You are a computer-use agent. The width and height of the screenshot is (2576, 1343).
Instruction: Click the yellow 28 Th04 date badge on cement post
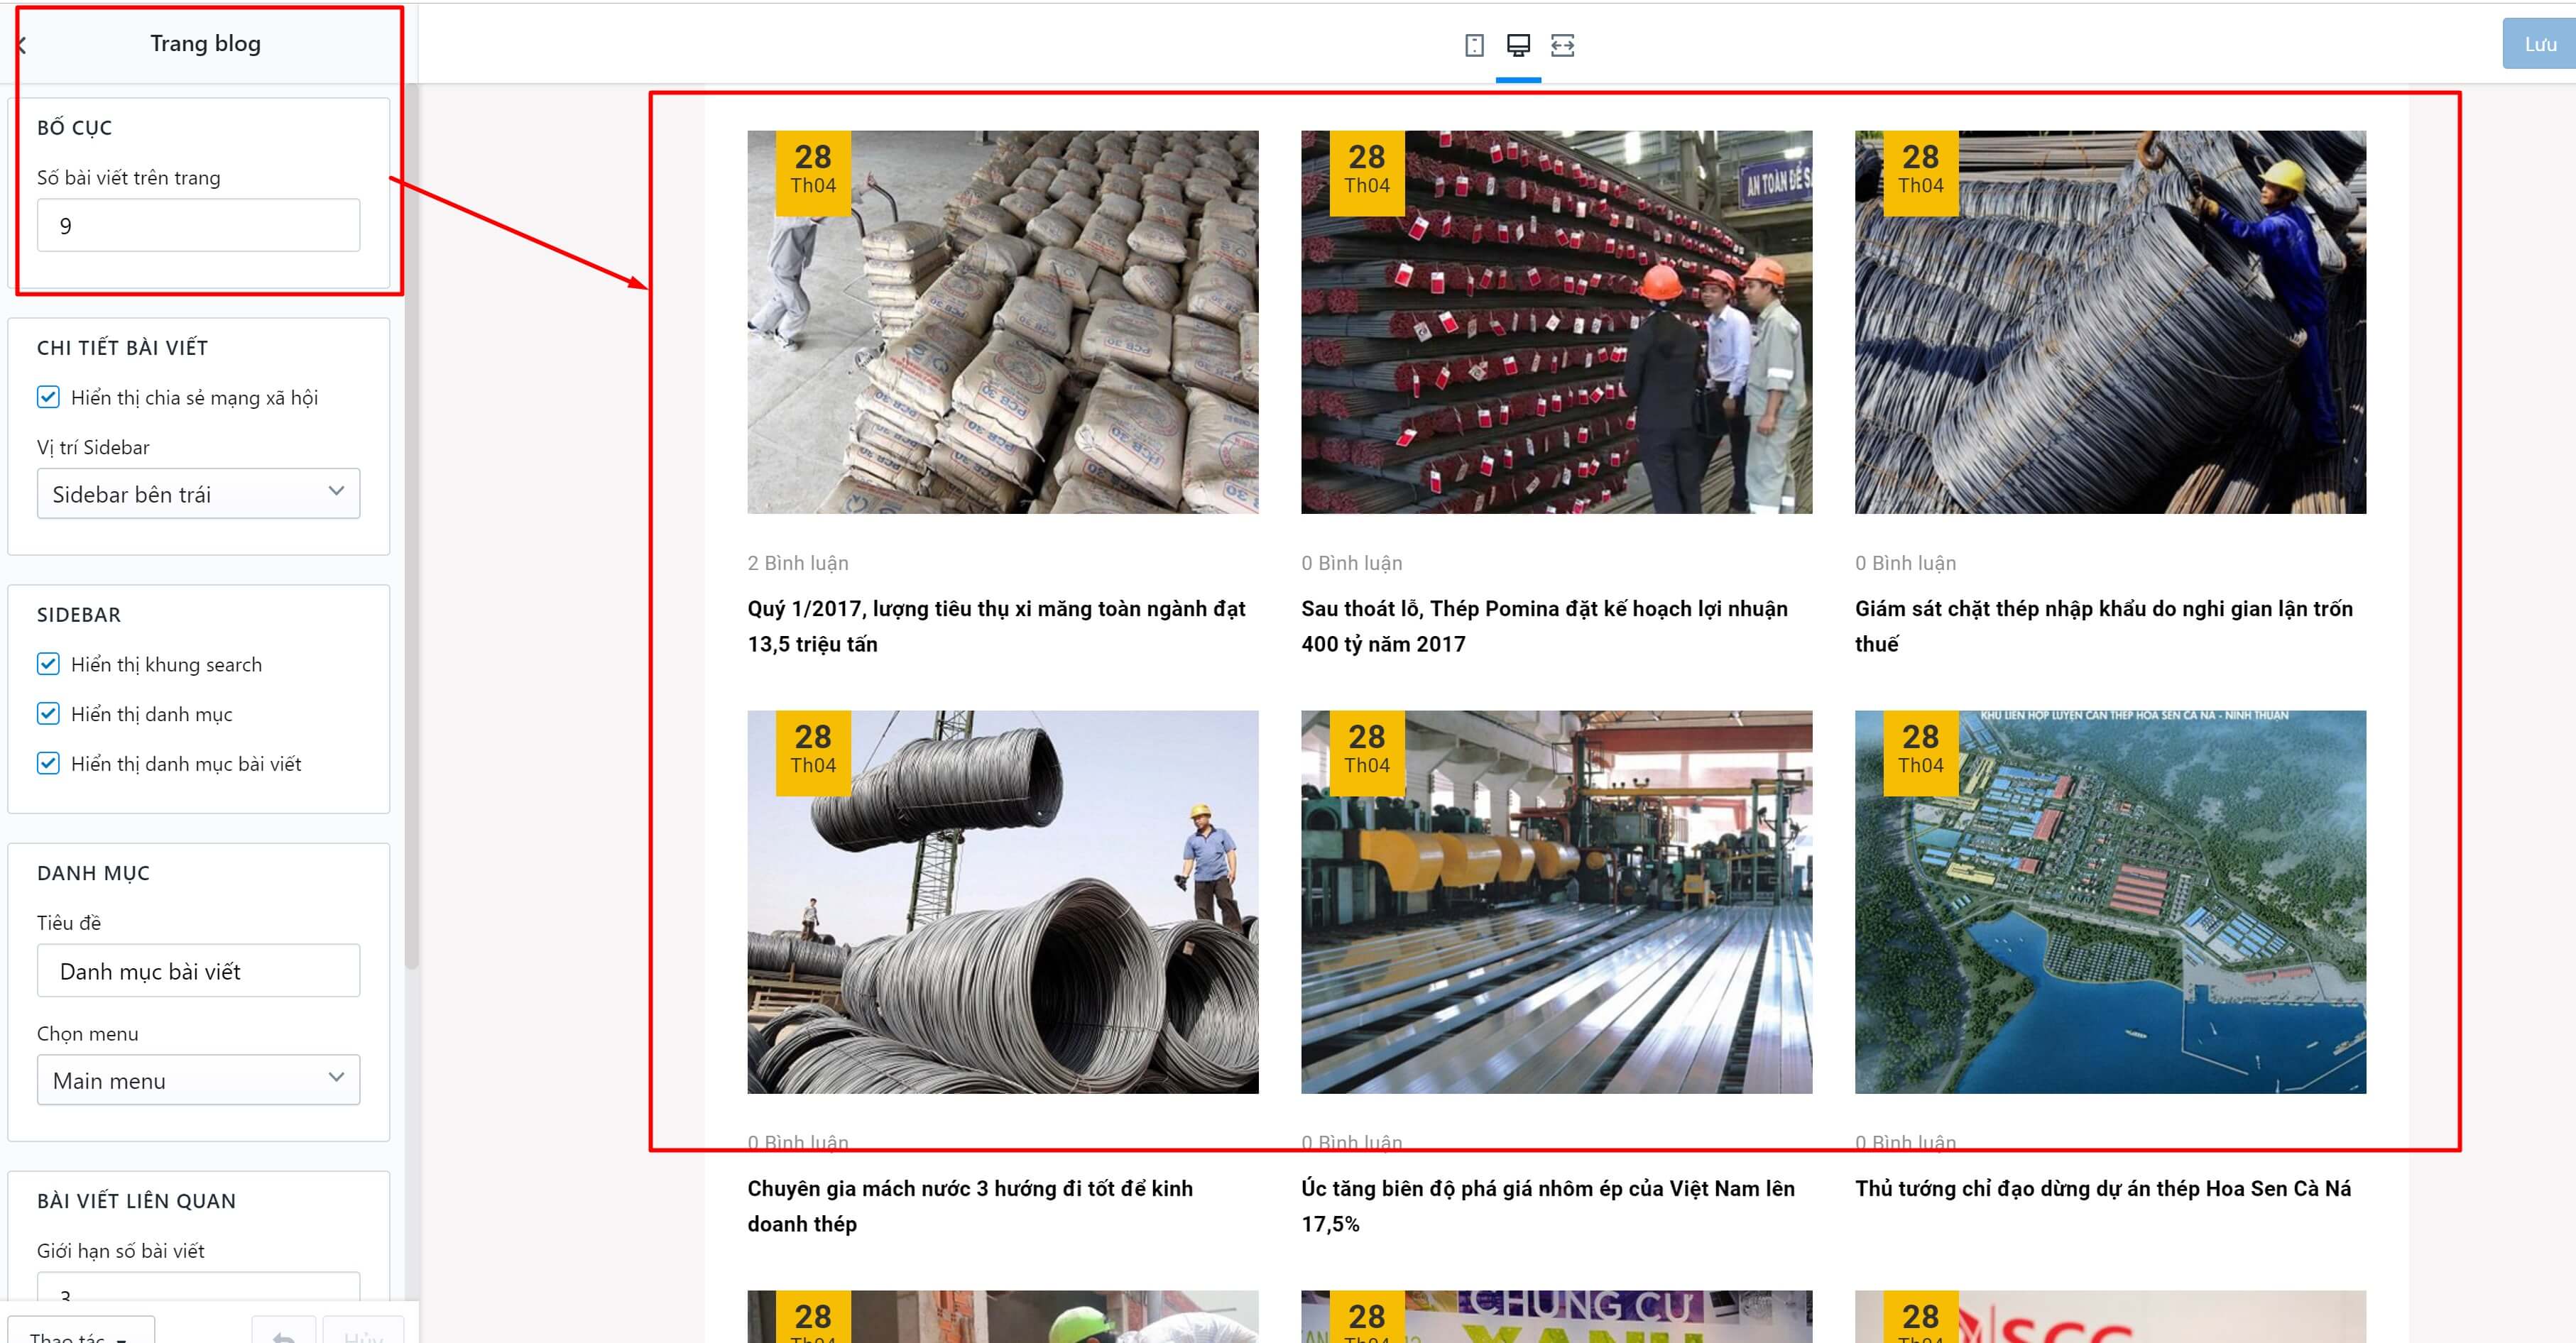[813, 172]
